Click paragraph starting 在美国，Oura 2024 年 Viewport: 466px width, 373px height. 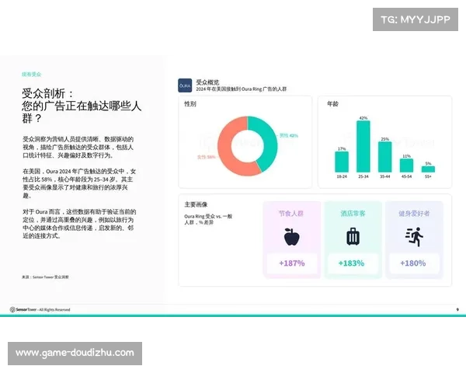point(79,183)
